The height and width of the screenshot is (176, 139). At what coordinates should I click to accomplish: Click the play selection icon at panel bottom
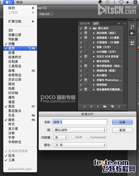98,106
